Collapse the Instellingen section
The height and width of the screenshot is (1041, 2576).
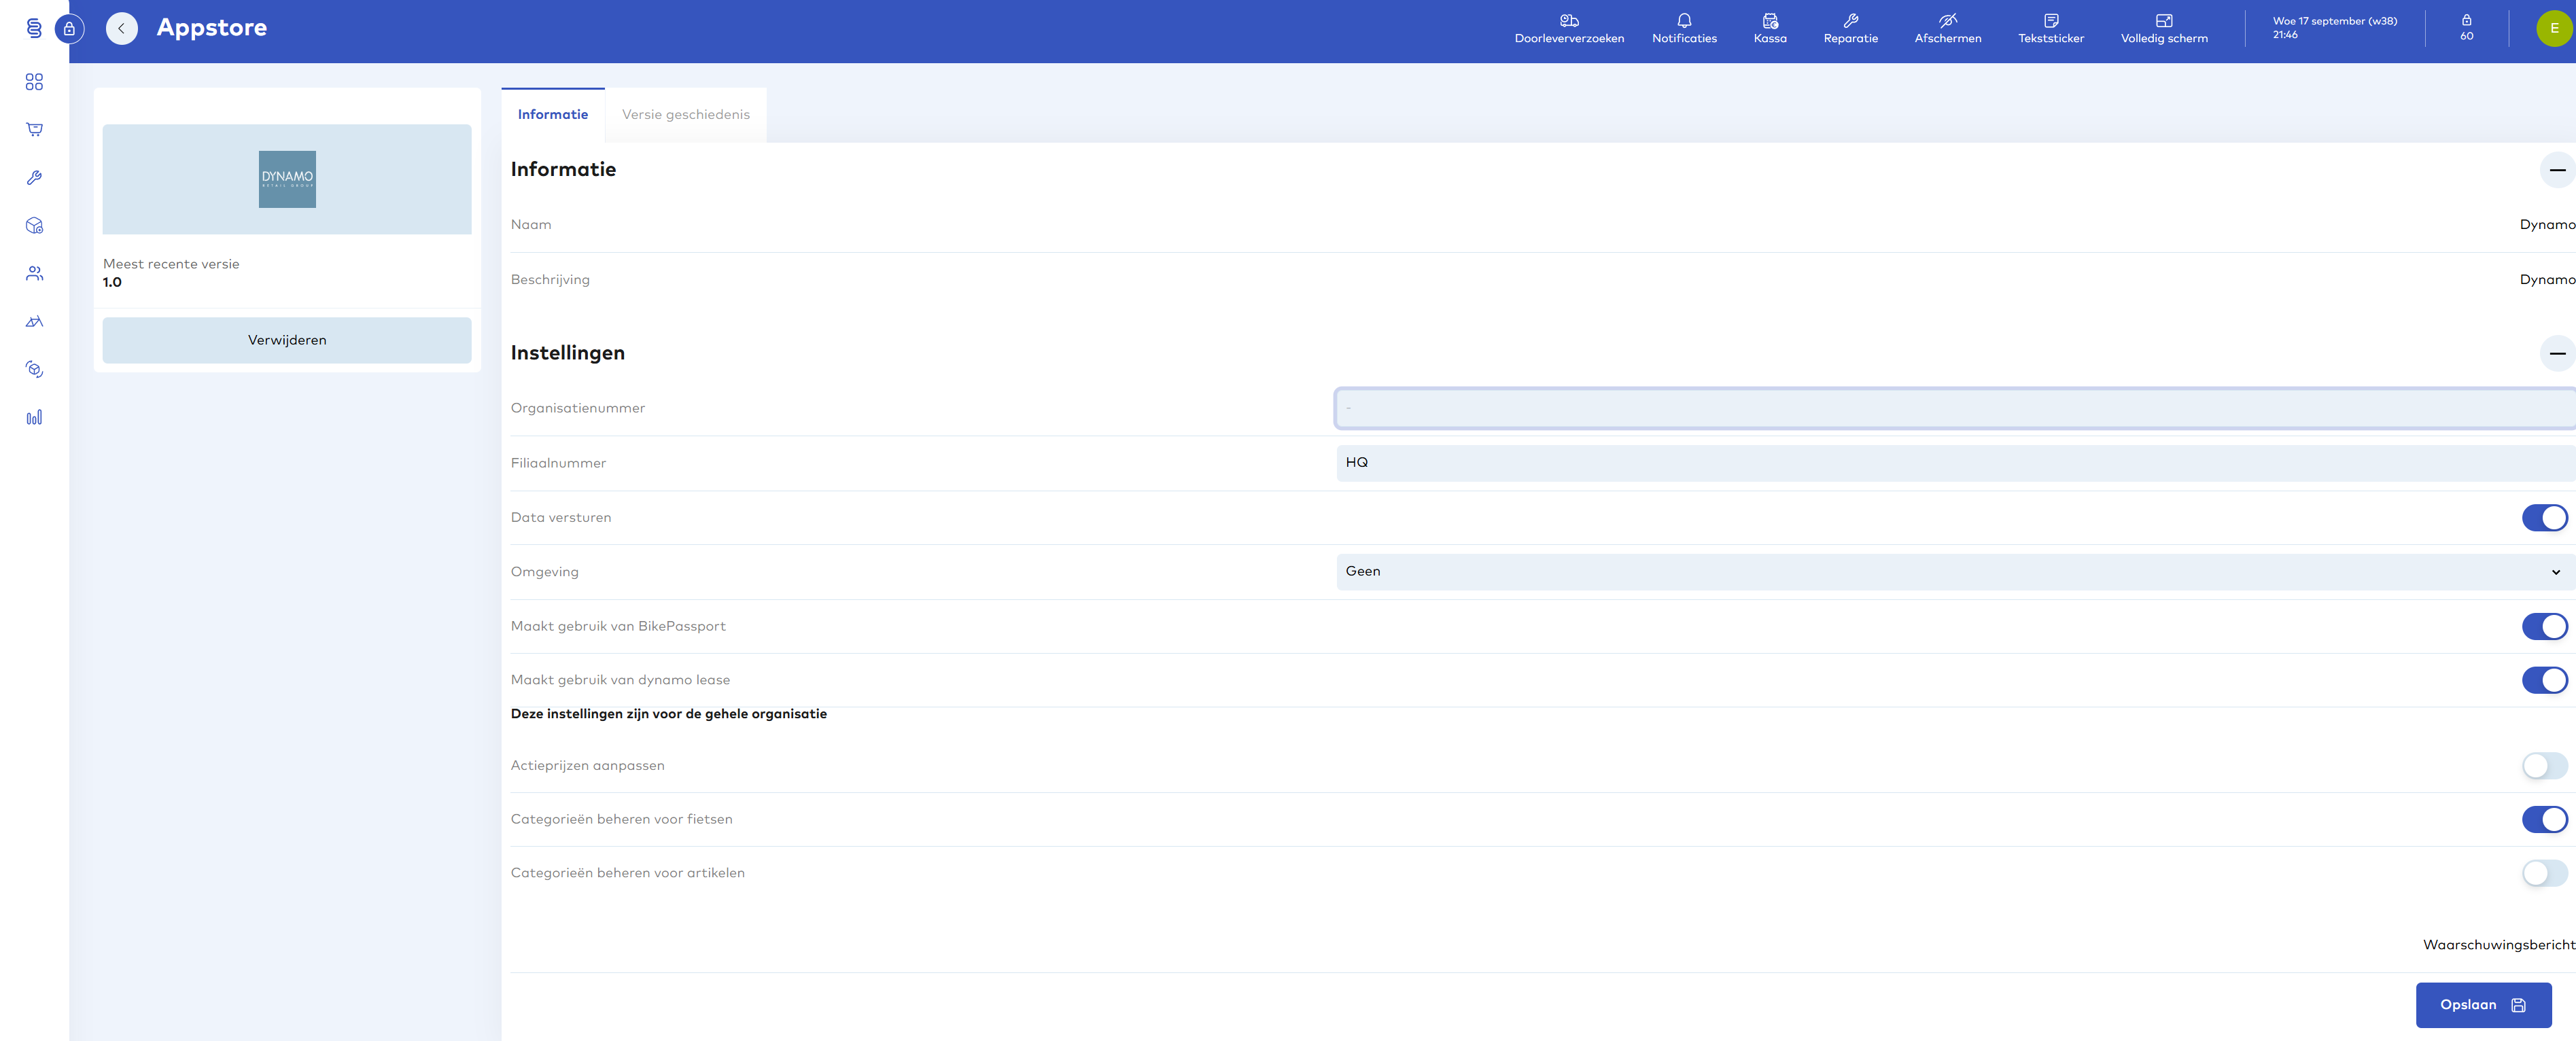[2556, 353]
